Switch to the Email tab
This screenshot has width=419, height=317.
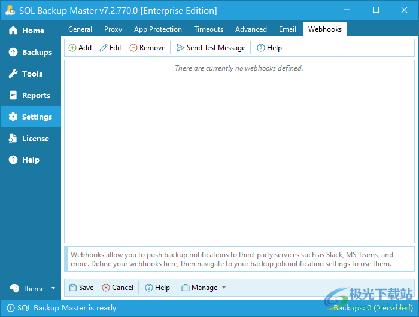[x=287, y=29]
